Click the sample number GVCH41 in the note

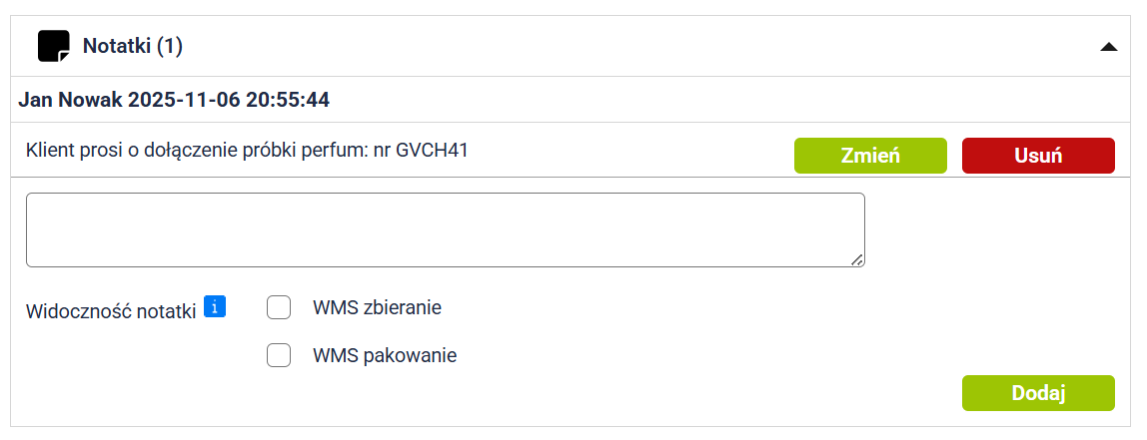pyautogui.click(x=432, y=151)
